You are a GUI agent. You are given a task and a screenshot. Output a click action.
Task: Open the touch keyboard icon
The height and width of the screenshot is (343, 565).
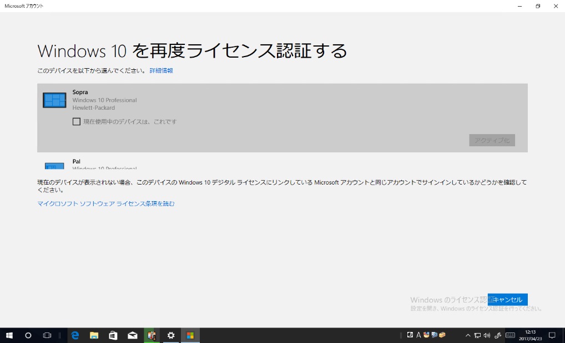tap(510, 335)
